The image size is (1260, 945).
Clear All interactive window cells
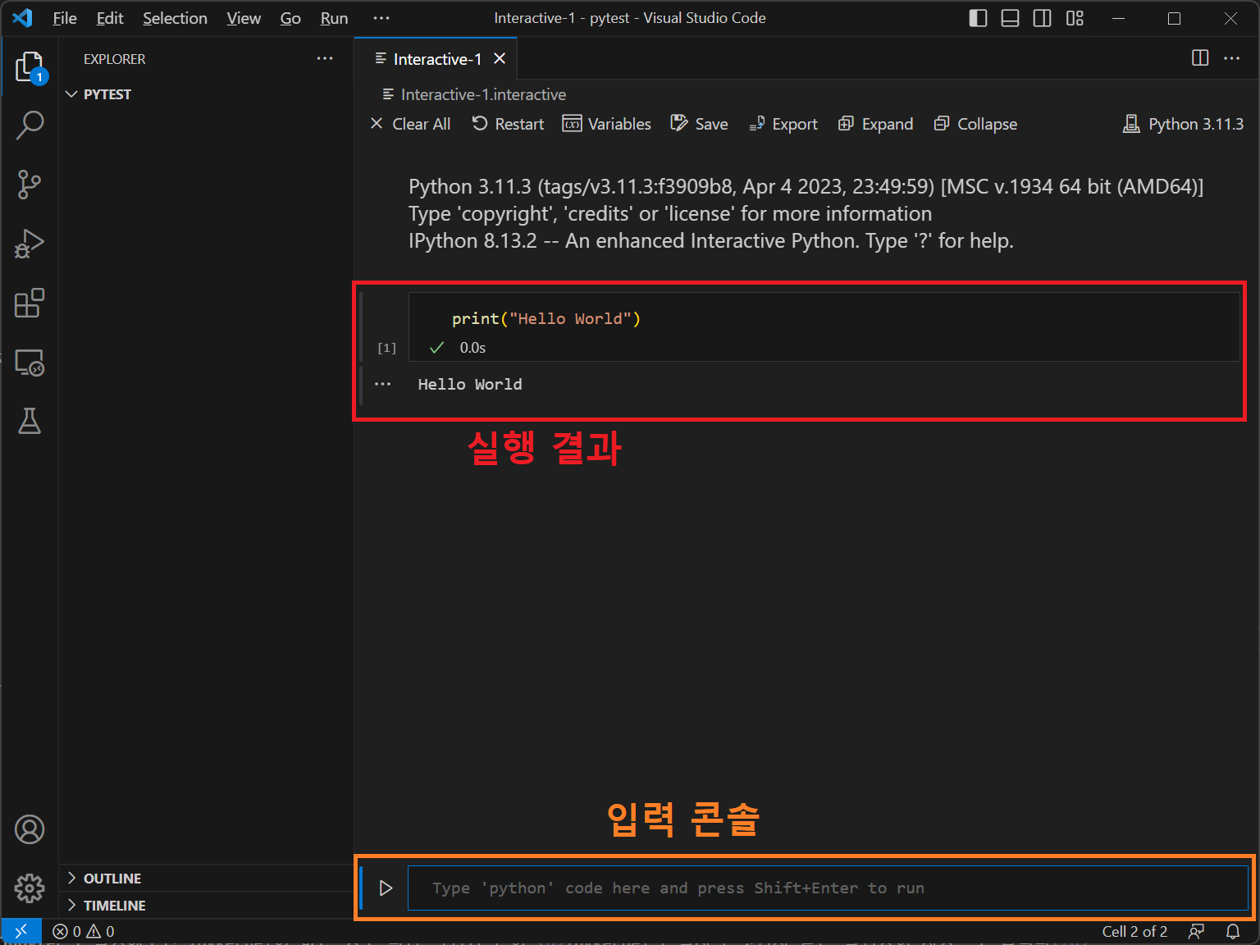point(410,124)
